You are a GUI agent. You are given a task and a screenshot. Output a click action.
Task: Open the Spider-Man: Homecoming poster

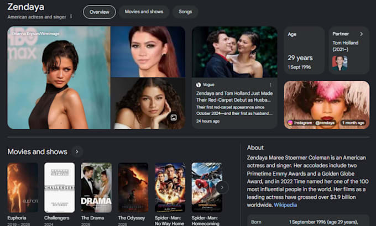click(x=207, y=187)
